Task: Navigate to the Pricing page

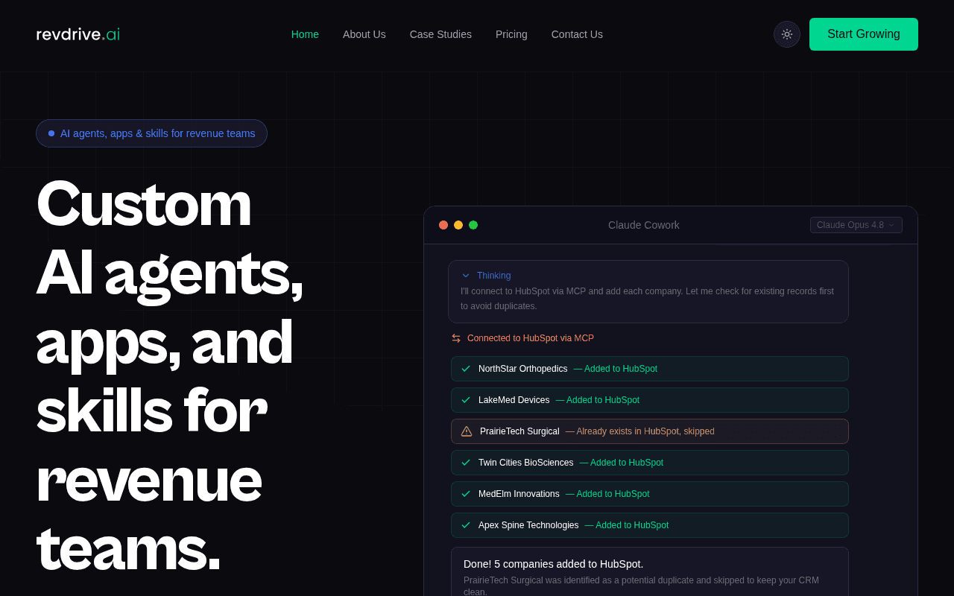Action: pyautogui.click(x=511, y=34)
